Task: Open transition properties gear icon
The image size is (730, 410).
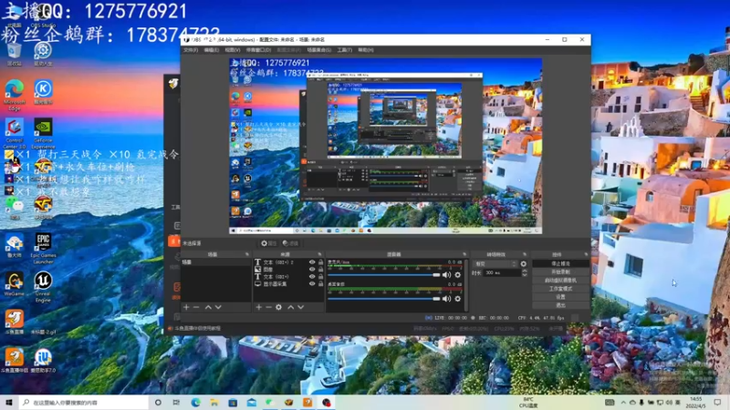Action: (x=524, y=263)
